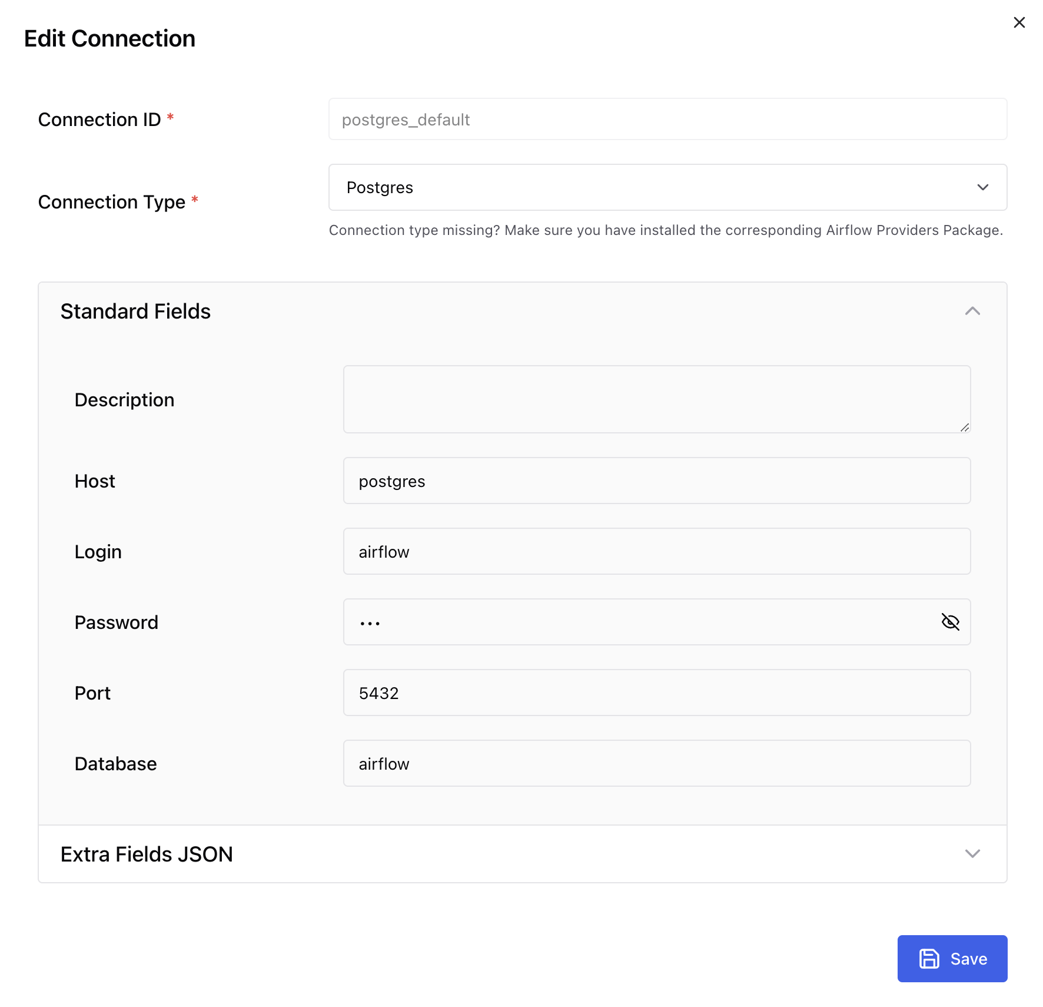Click the Connection Type label

click(x=112, y=202)
